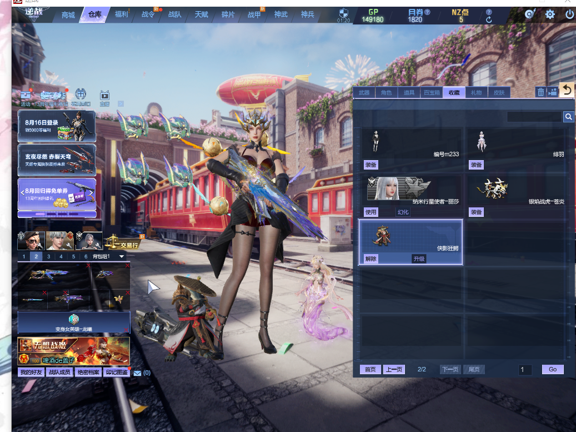Go to previous banner with left chevron
The height and width of the screenshot is (432, 576).
pyautogui.click(x=22, y=192)
